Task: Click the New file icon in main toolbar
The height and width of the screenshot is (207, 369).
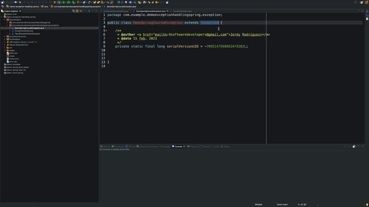Action: (x=3, y=2)
